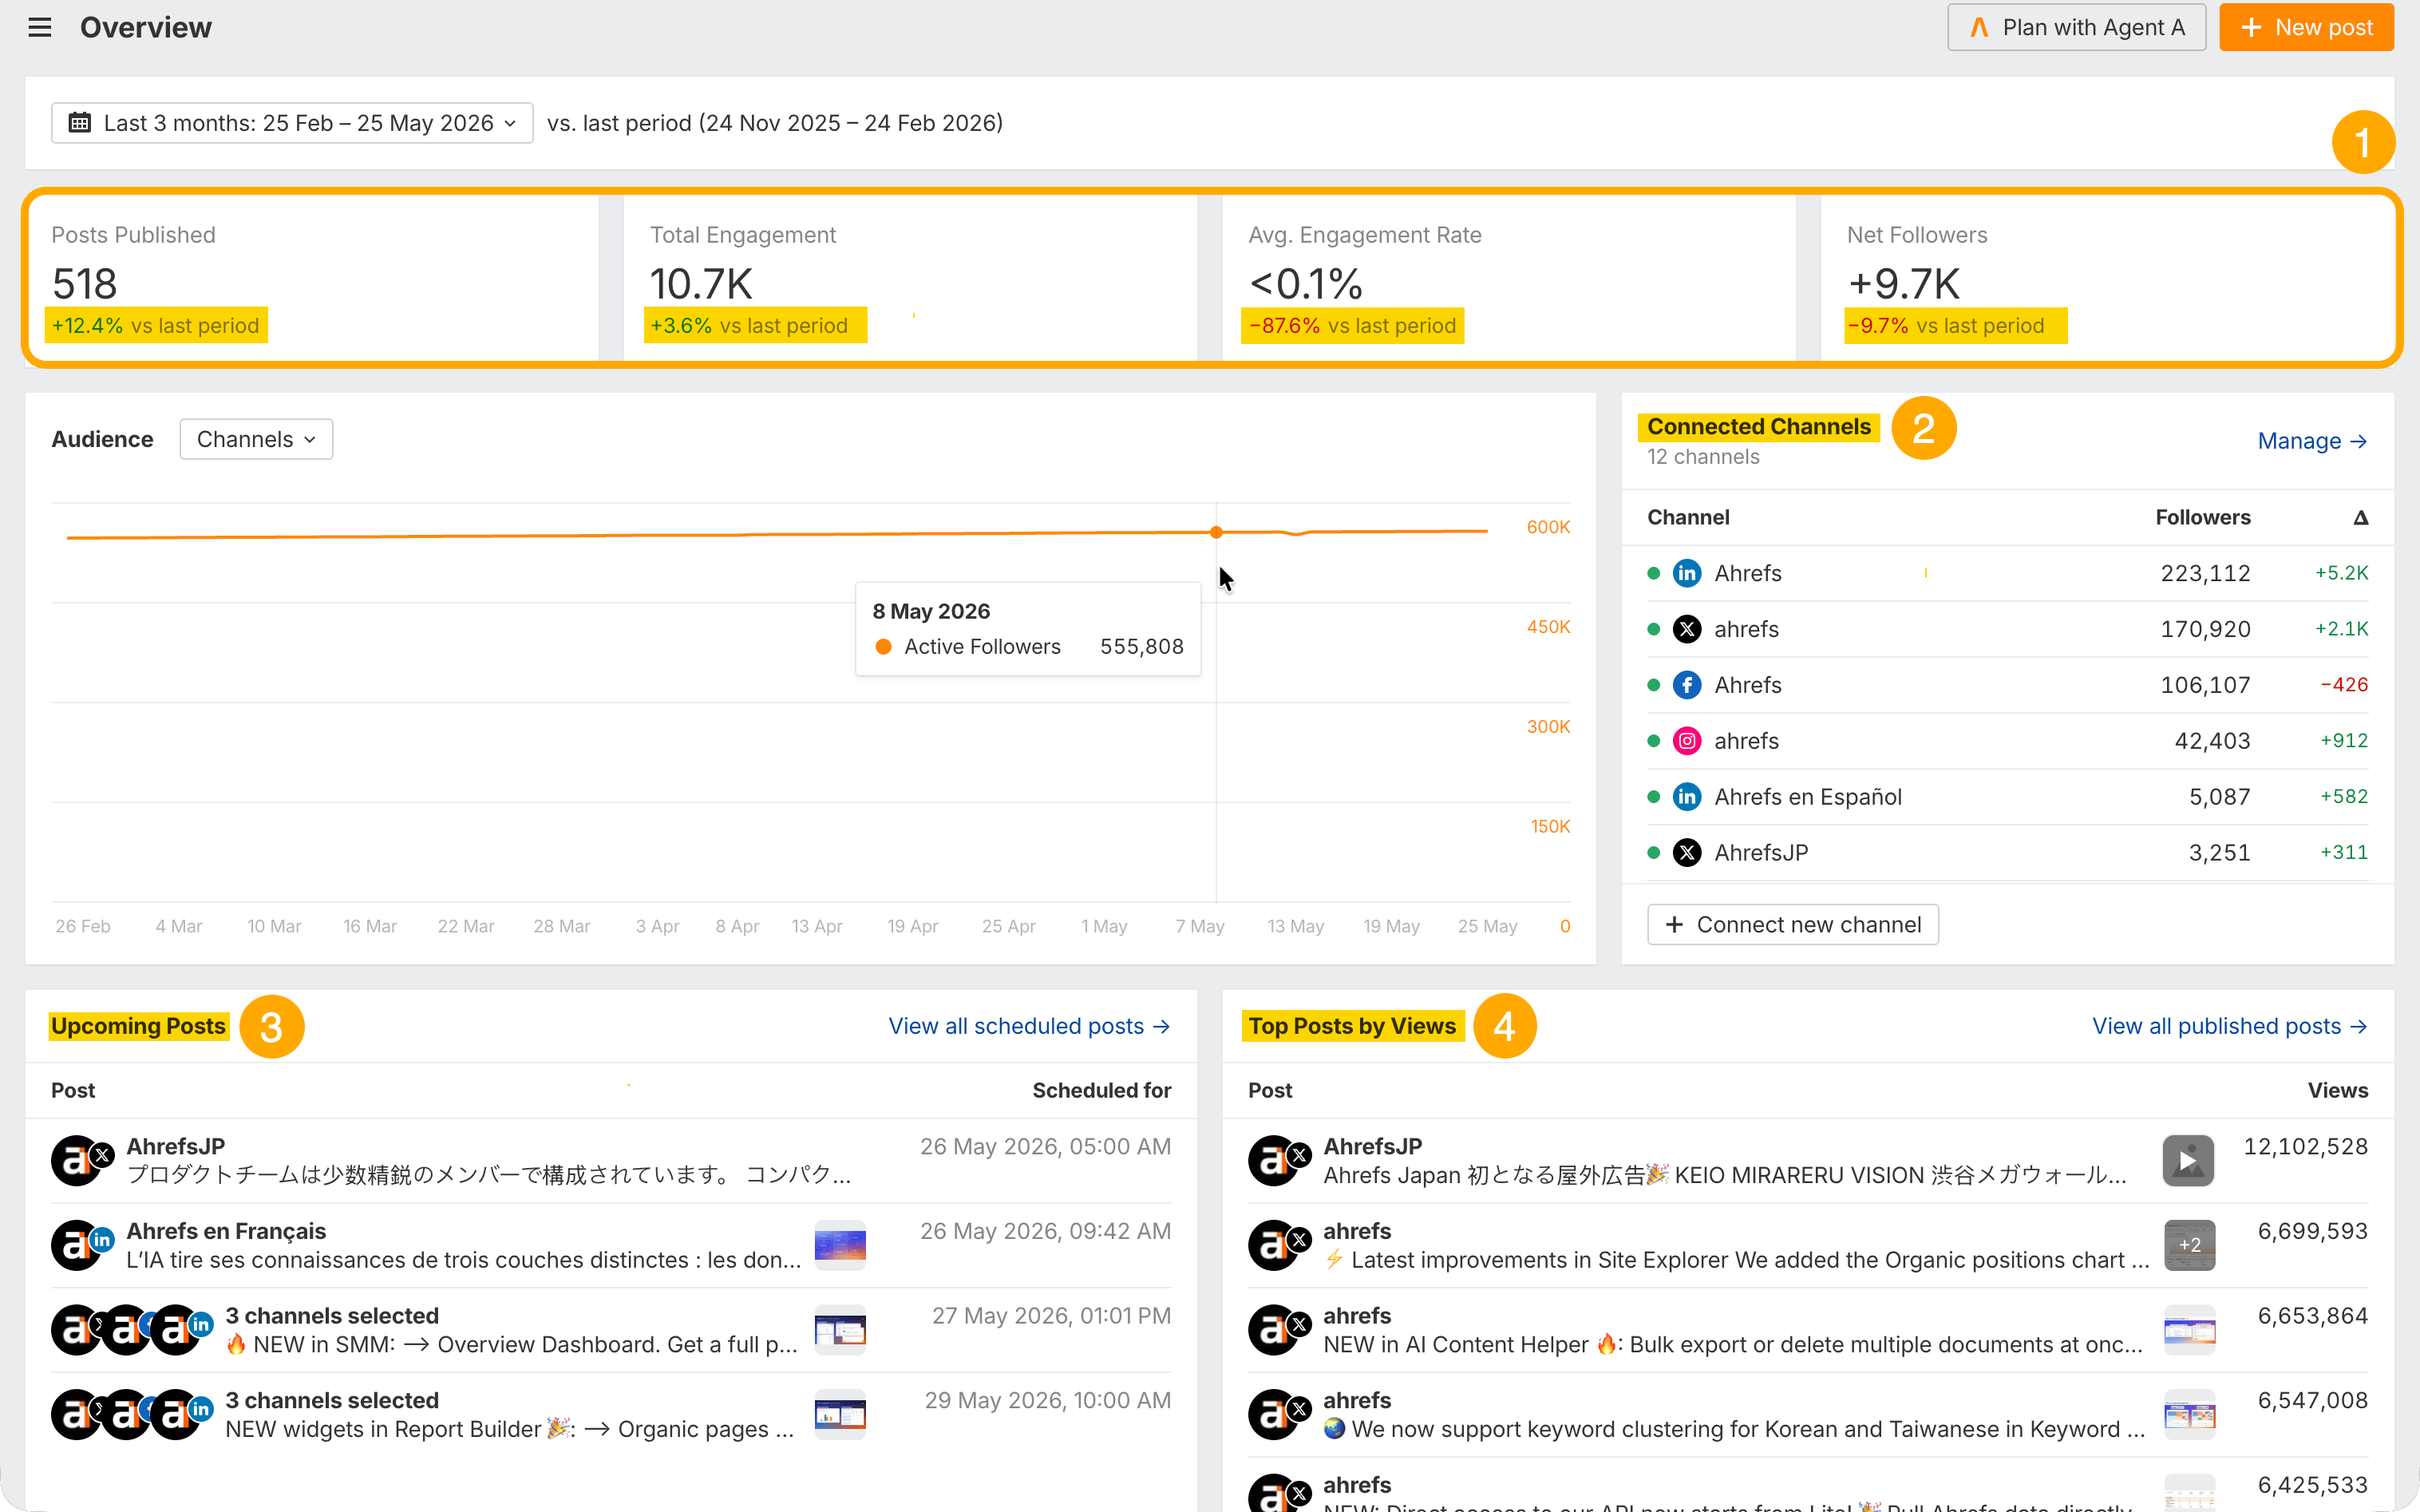2420x1512 pixels.
Task: Open top post with 6,699,593 views
Action: 1807,1245
